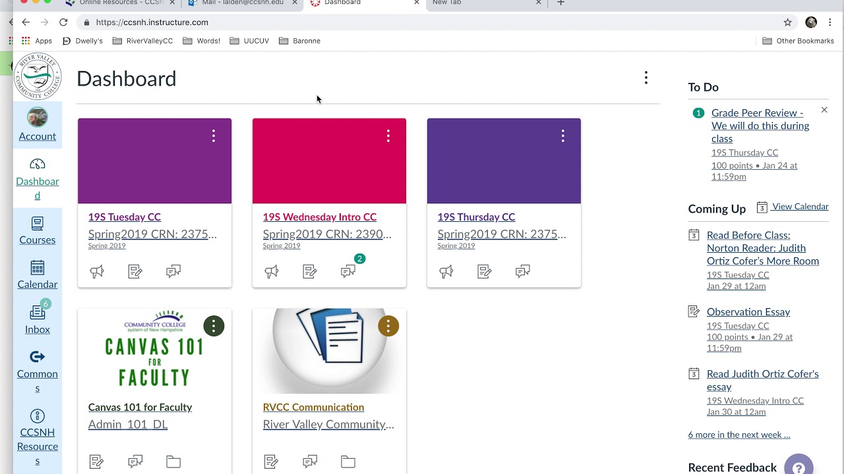
Task: Click the View Calendar link
Action: tap(800, 206)
